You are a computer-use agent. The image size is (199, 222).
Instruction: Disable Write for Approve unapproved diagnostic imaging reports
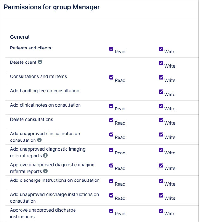[161, 166]
